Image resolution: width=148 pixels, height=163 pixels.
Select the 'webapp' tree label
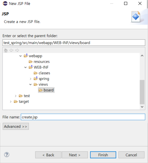[x=35, y=56]
